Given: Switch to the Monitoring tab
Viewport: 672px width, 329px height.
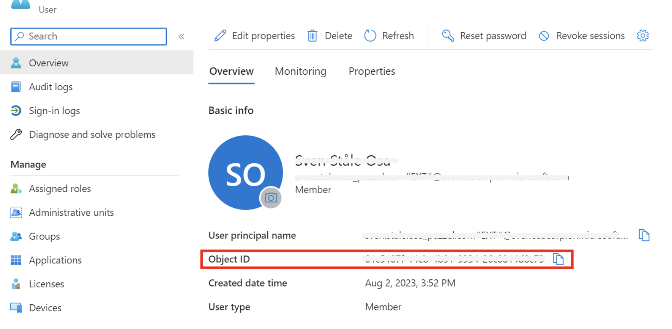Looking at the screenshot, I should [x=300, y=71].
